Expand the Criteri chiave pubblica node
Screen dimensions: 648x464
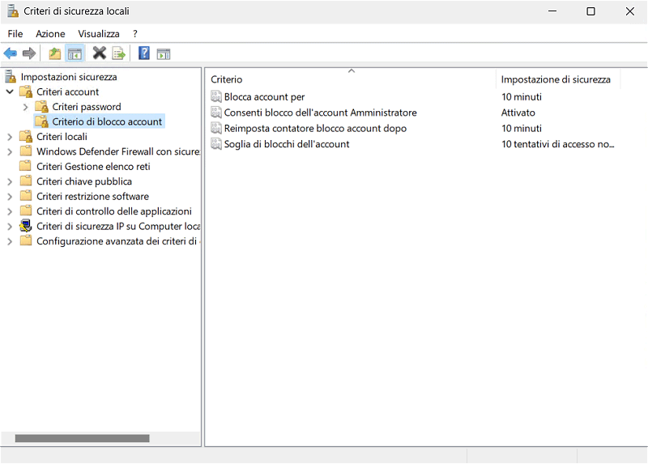click(x=10, y=181)
